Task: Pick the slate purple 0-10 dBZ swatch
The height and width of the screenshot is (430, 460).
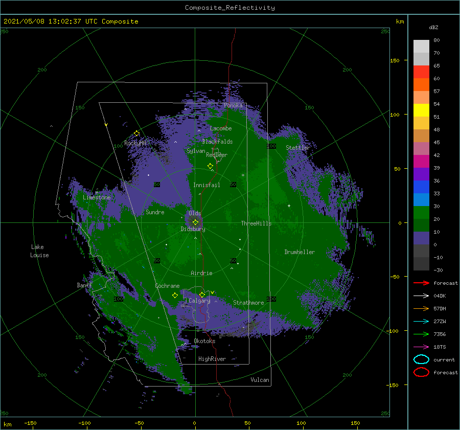Action: pos(421,238)
